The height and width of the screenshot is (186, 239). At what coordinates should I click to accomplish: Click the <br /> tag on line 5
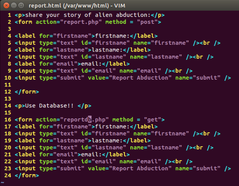click(x=210, y=43)
